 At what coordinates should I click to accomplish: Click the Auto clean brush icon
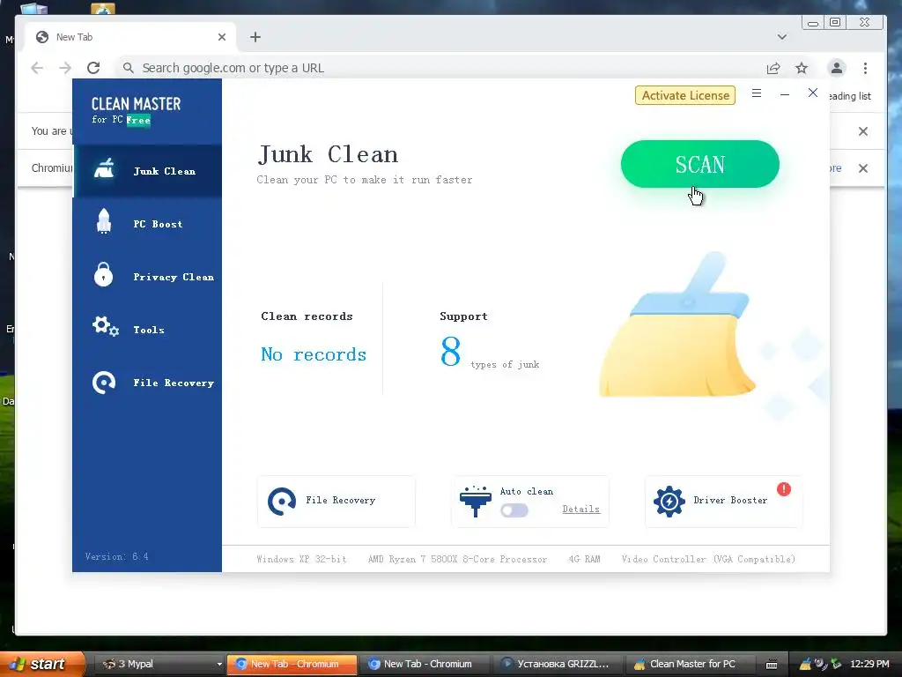tap(475, 502)
